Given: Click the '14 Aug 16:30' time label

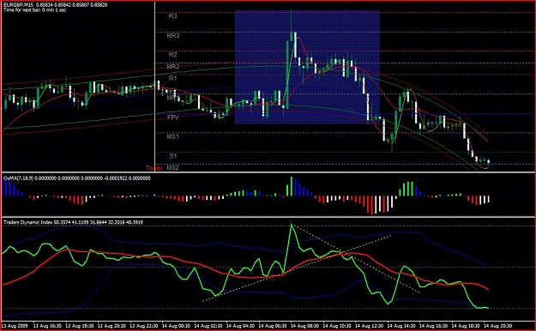Looking at the screenshot, I should coord(433,326).
